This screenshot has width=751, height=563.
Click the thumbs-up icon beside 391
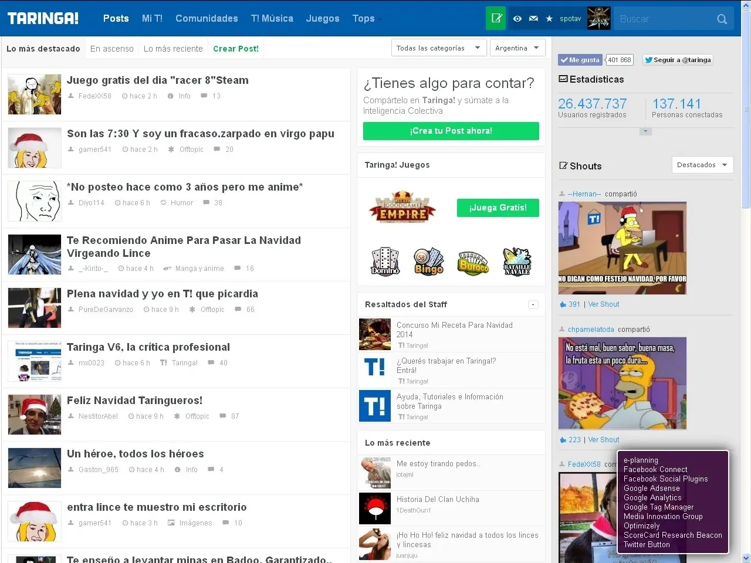[563, 304]
